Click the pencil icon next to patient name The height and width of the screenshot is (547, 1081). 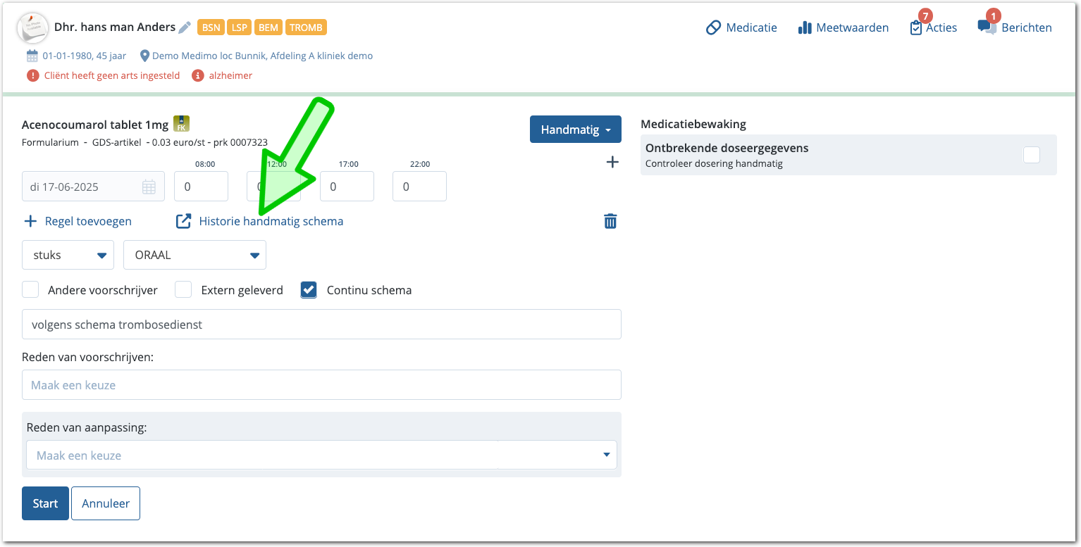[x=185, y=27]
